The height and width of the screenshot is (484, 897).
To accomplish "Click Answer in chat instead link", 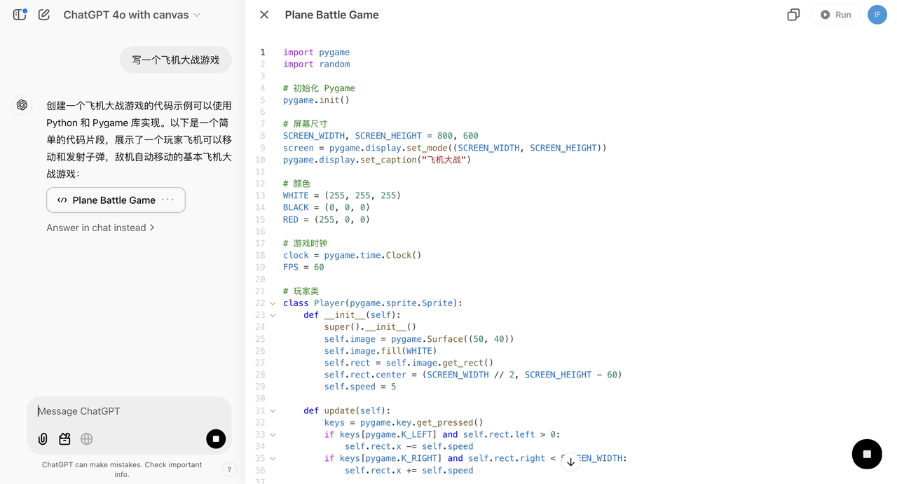I will pyautogui.click(x=100, y=228).
